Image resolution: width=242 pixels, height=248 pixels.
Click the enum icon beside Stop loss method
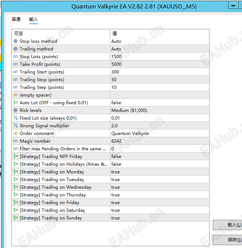click(15, 41)
